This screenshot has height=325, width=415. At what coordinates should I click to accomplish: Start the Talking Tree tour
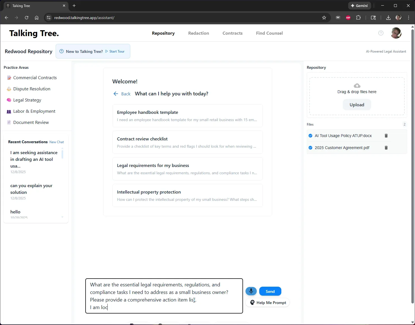115,51
